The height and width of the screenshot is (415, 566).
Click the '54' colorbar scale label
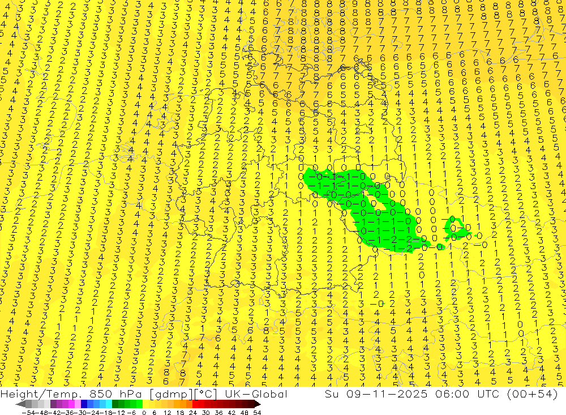257,413
